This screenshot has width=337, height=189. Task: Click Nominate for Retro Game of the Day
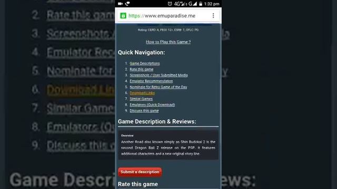[158, 87]
